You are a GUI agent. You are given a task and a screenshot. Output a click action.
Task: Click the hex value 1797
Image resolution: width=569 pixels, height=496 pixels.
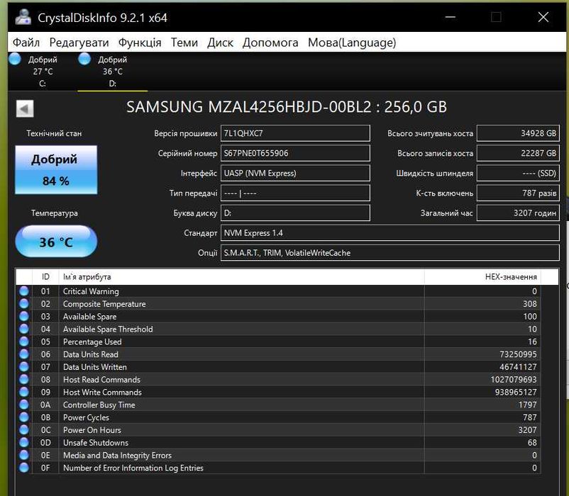pyautogui.click(x=527, y=405)
